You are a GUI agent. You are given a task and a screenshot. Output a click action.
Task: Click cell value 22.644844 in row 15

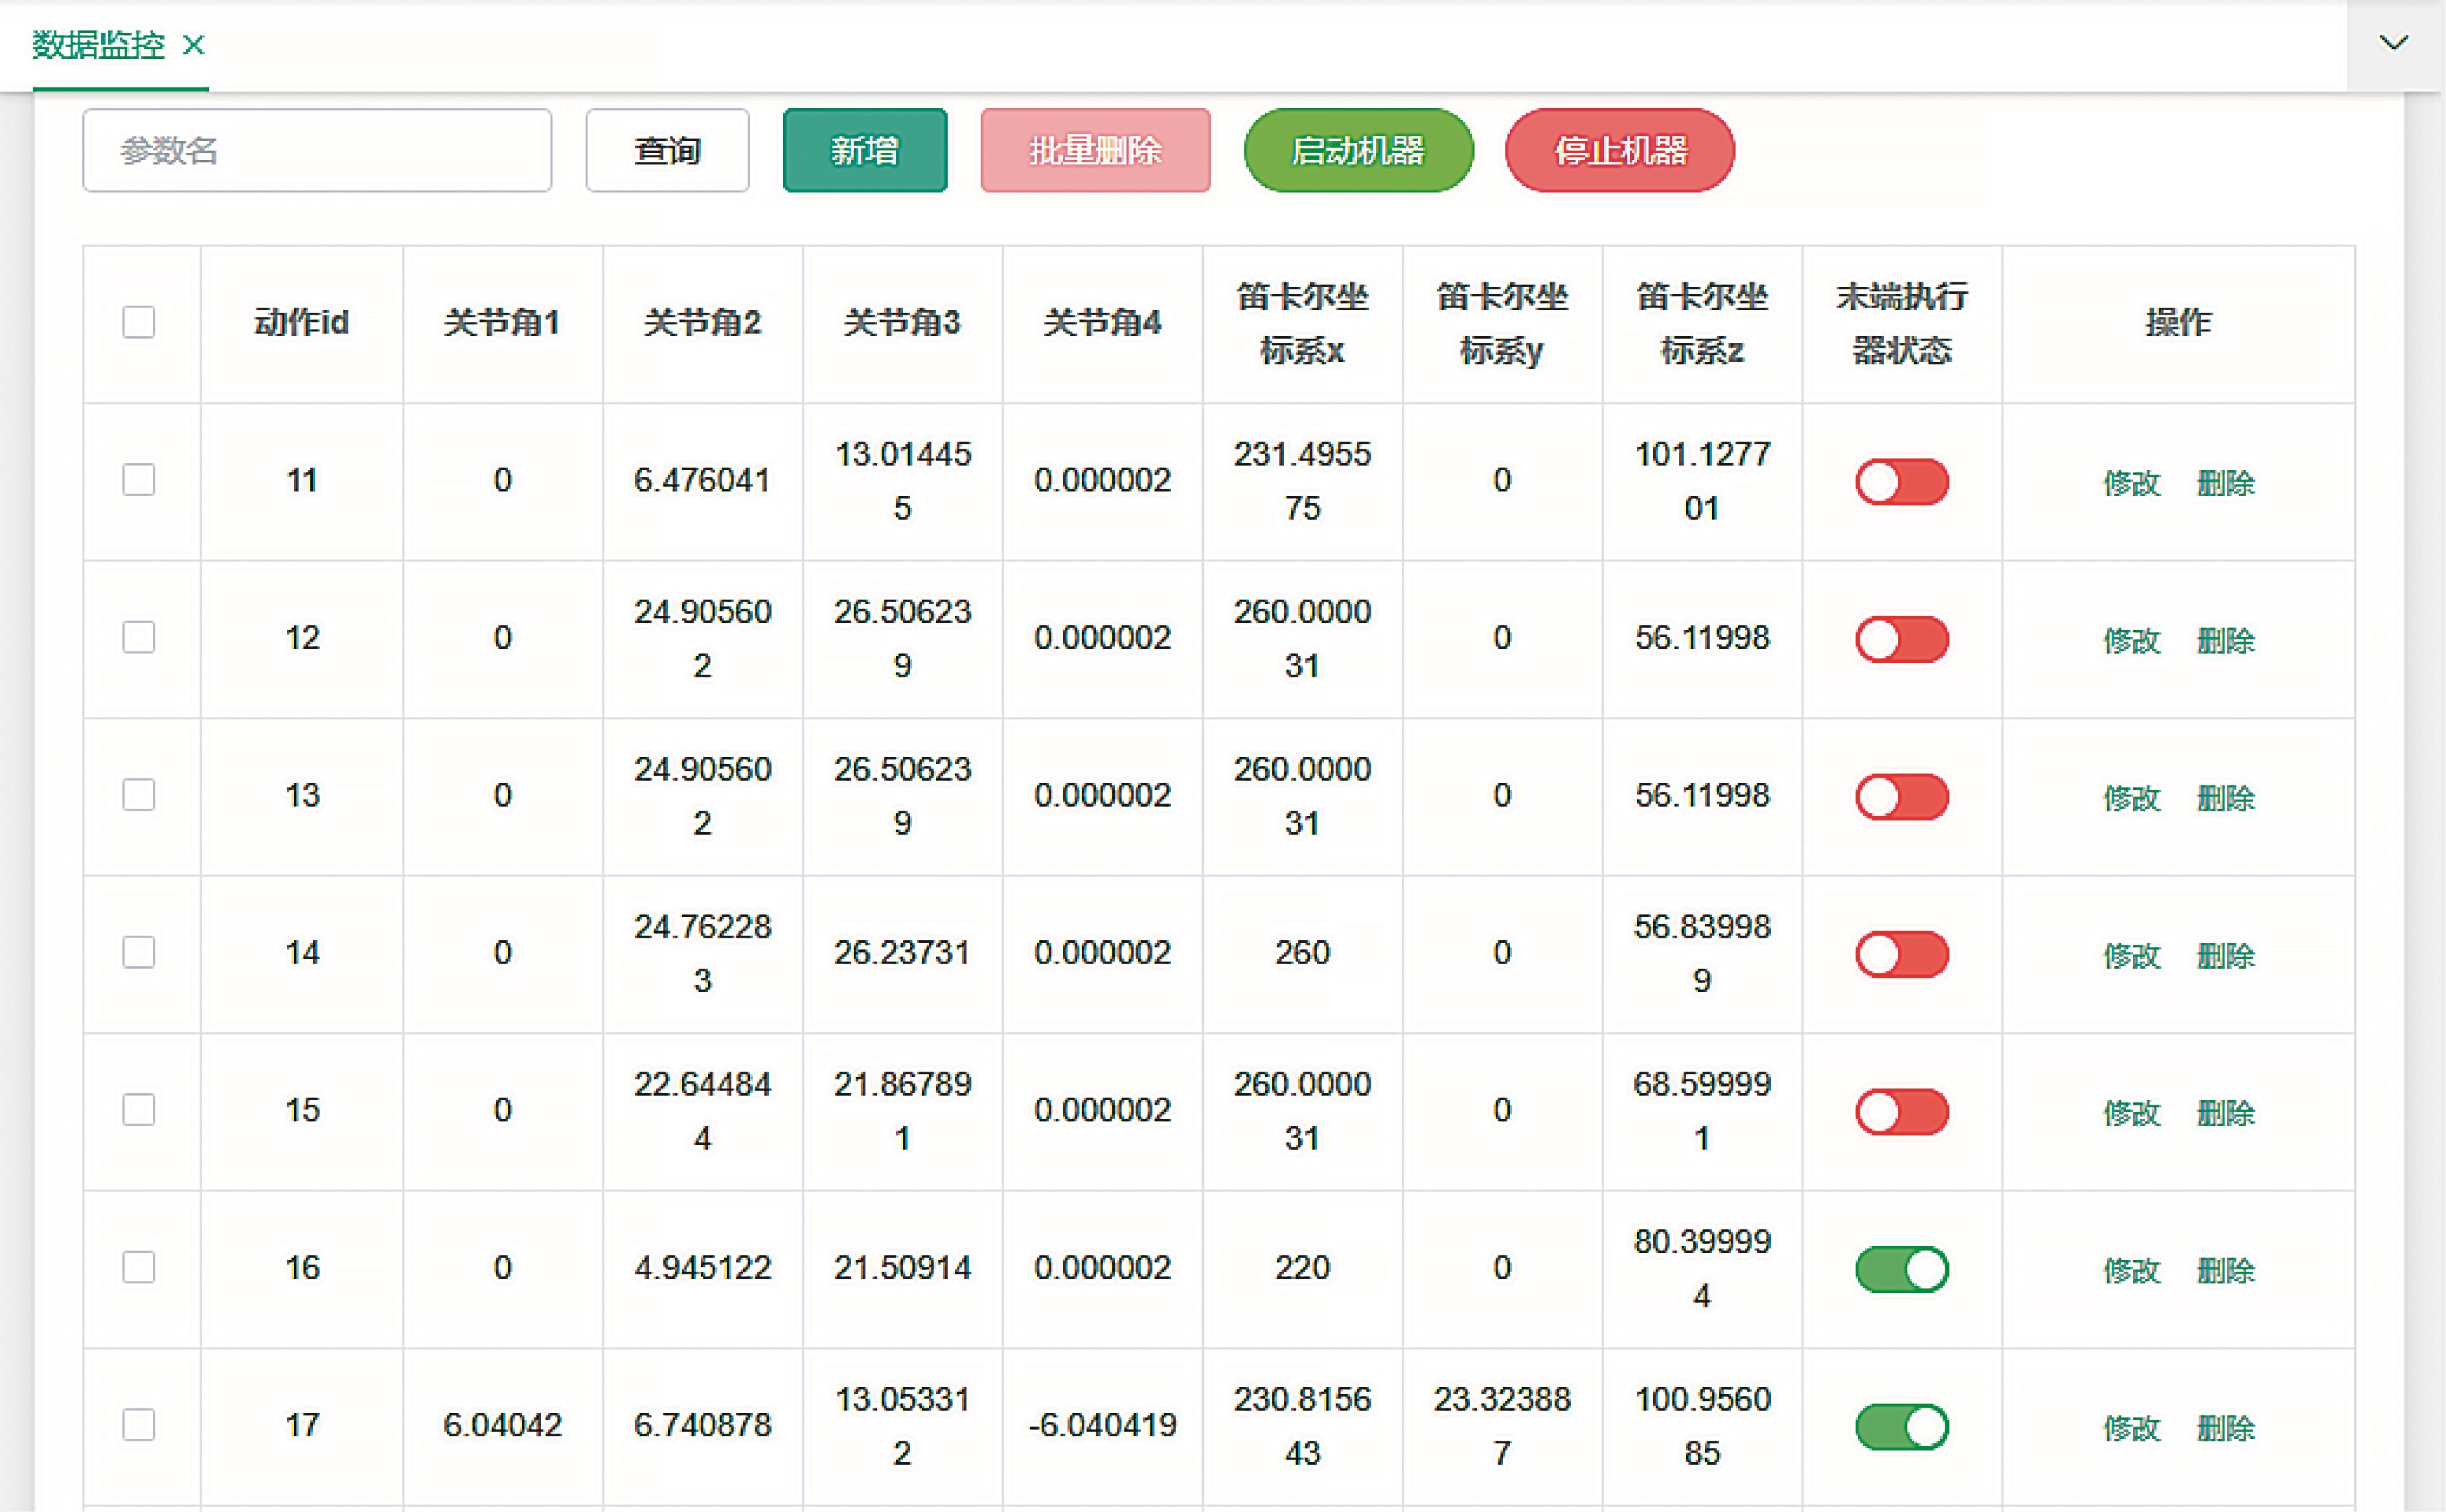click(702, 1111)
